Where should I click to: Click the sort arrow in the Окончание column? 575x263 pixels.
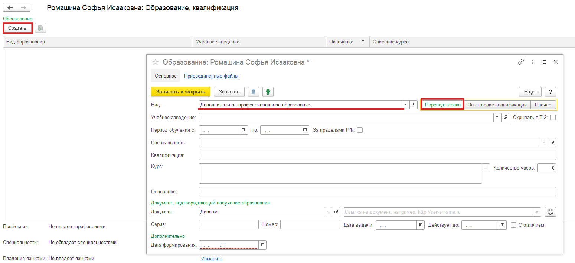(x=363, y=42)
